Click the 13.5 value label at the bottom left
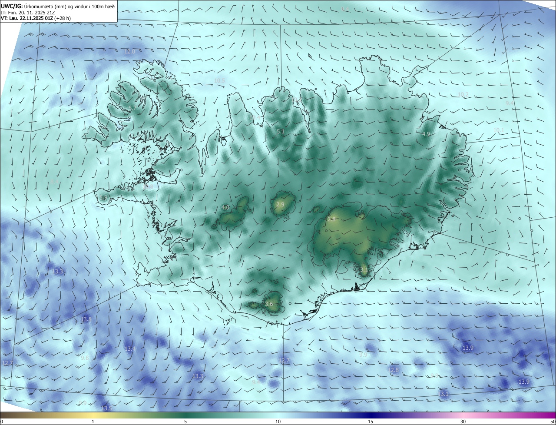The image size is (556, 425). coord(106,408)
